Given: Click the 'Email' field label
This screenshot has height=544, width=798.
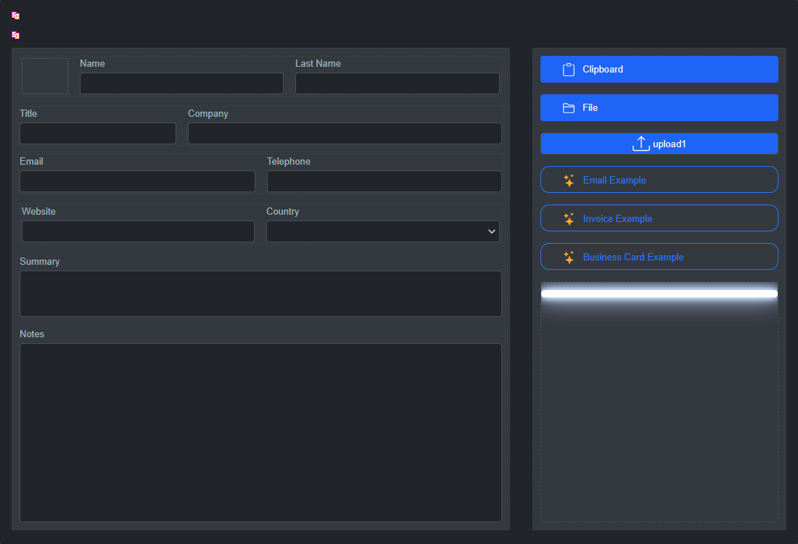Looking at the screenshot, I should [31, 161].
